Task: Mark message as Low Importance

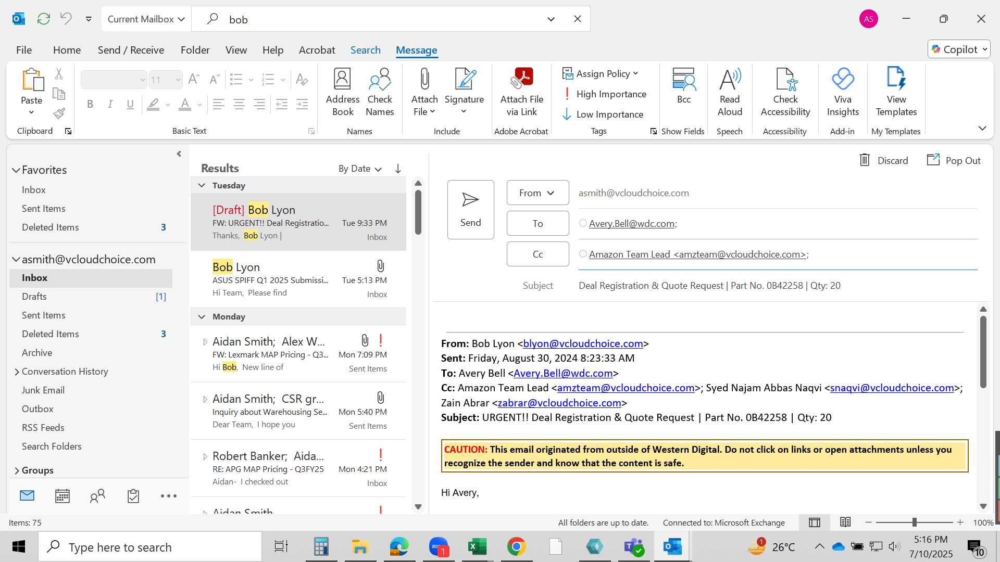Action: pos(603,114)
